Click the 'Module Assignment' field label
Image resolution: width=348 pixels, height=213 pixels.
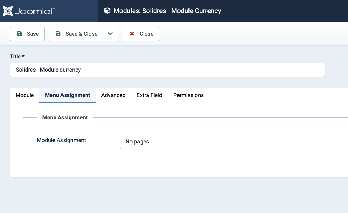61,140
